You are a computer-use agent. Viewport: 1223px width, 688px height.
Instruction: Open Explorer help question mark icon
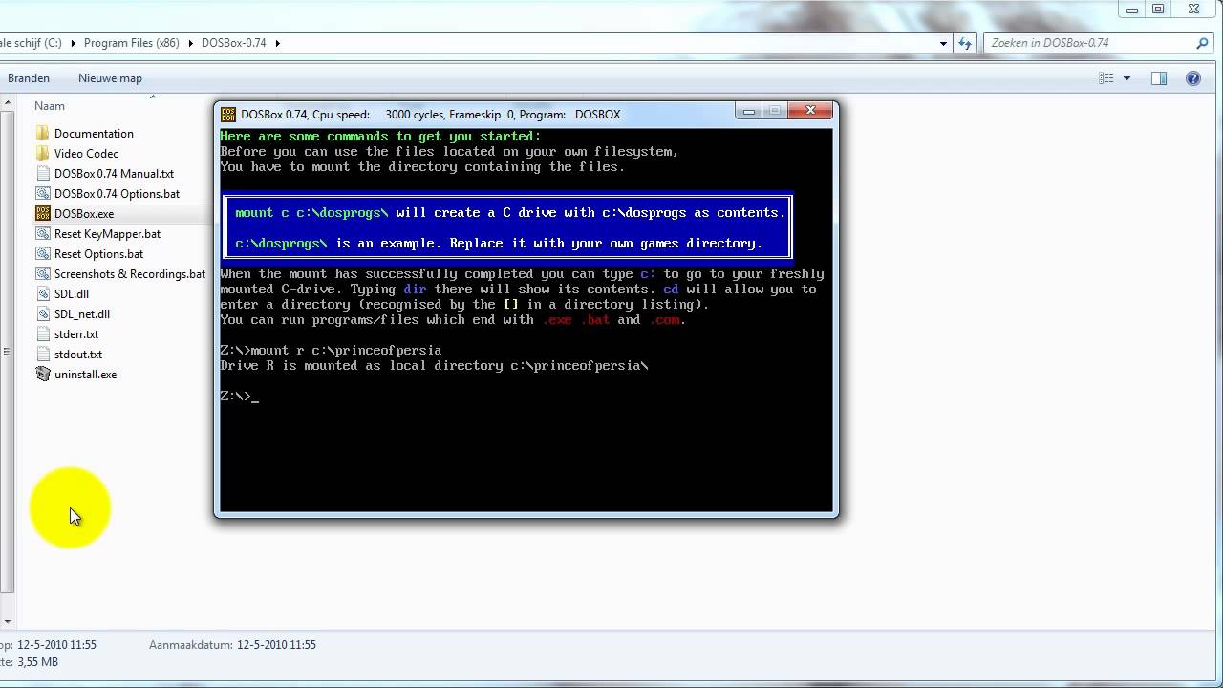1193,78
